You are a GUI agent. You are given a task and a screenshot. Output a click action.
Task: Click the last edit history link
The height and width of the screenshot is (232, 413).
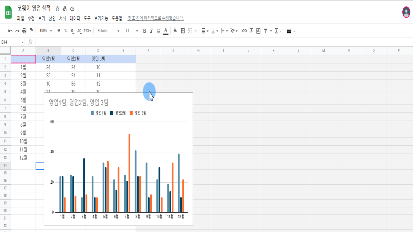click(x=156, y=19)
